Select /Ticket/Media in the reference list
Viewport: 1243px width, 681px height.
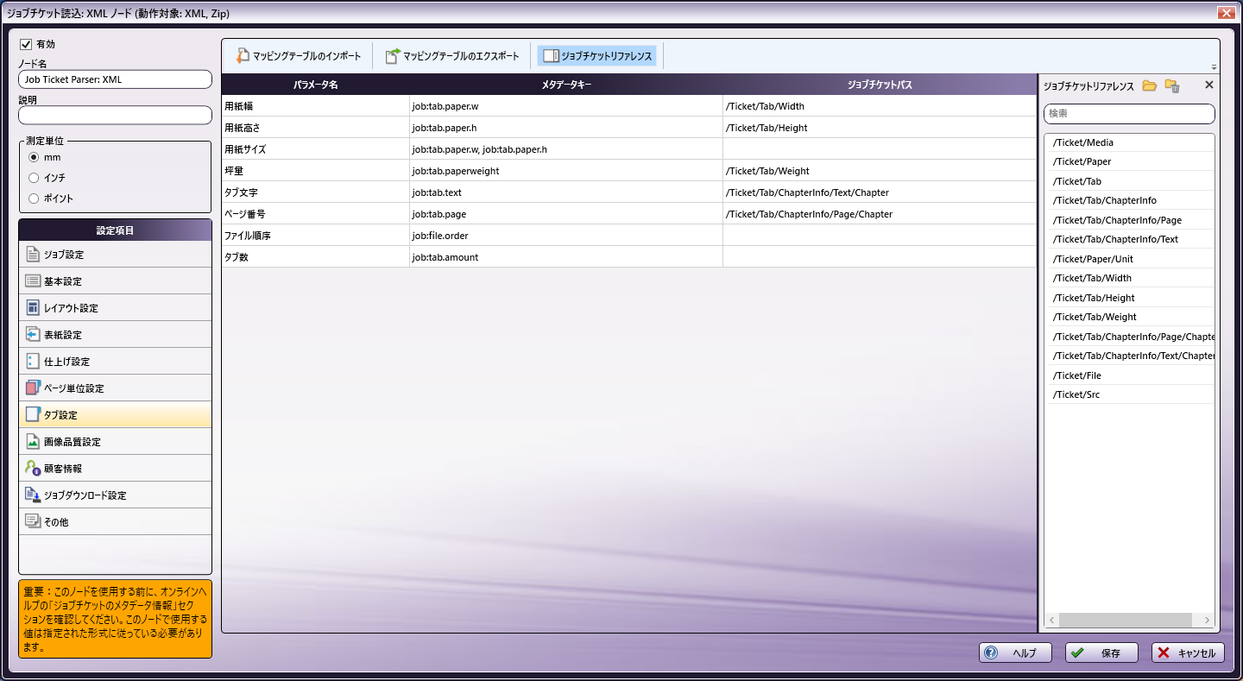[1131, 142]
